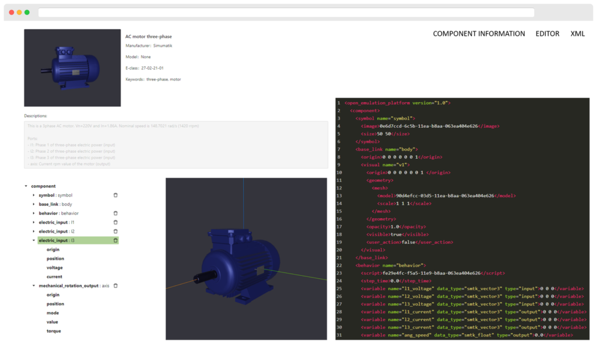Click the visual name="v1" XML line
The height and width of the screenshot is (354, 597).
click(385, 165)
